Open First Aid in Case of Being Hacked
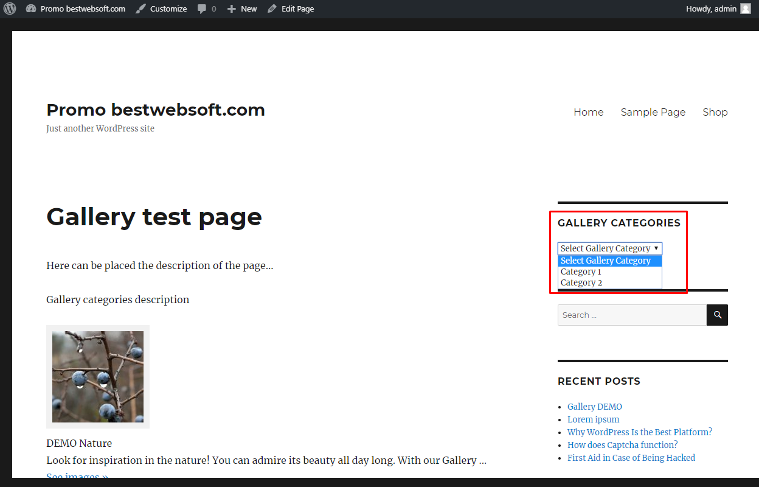 pyautogui.click(x=631, y=458)
